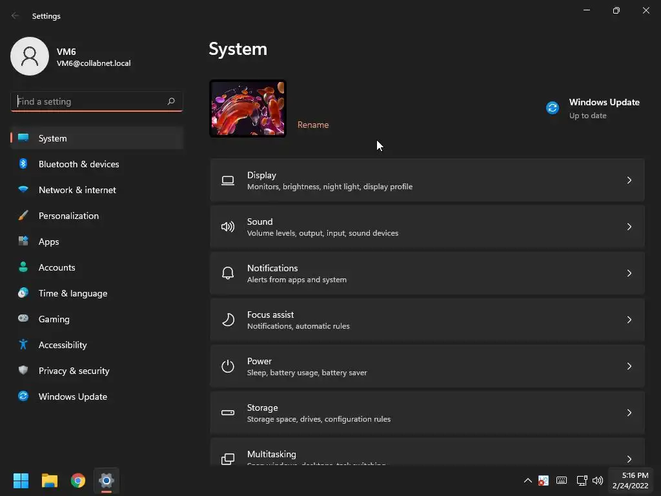Click the moon icon on Focus assist row
The image size is (661, 496).
[x=228, y=320]
